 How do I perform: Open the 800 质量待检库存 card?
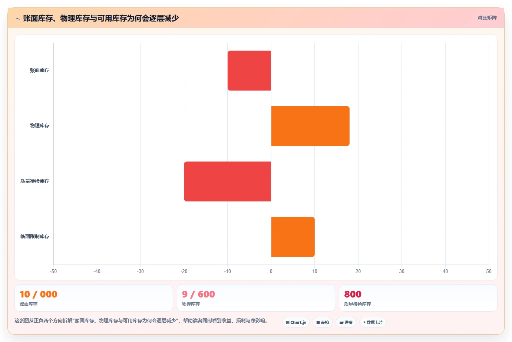click(418, 298)
